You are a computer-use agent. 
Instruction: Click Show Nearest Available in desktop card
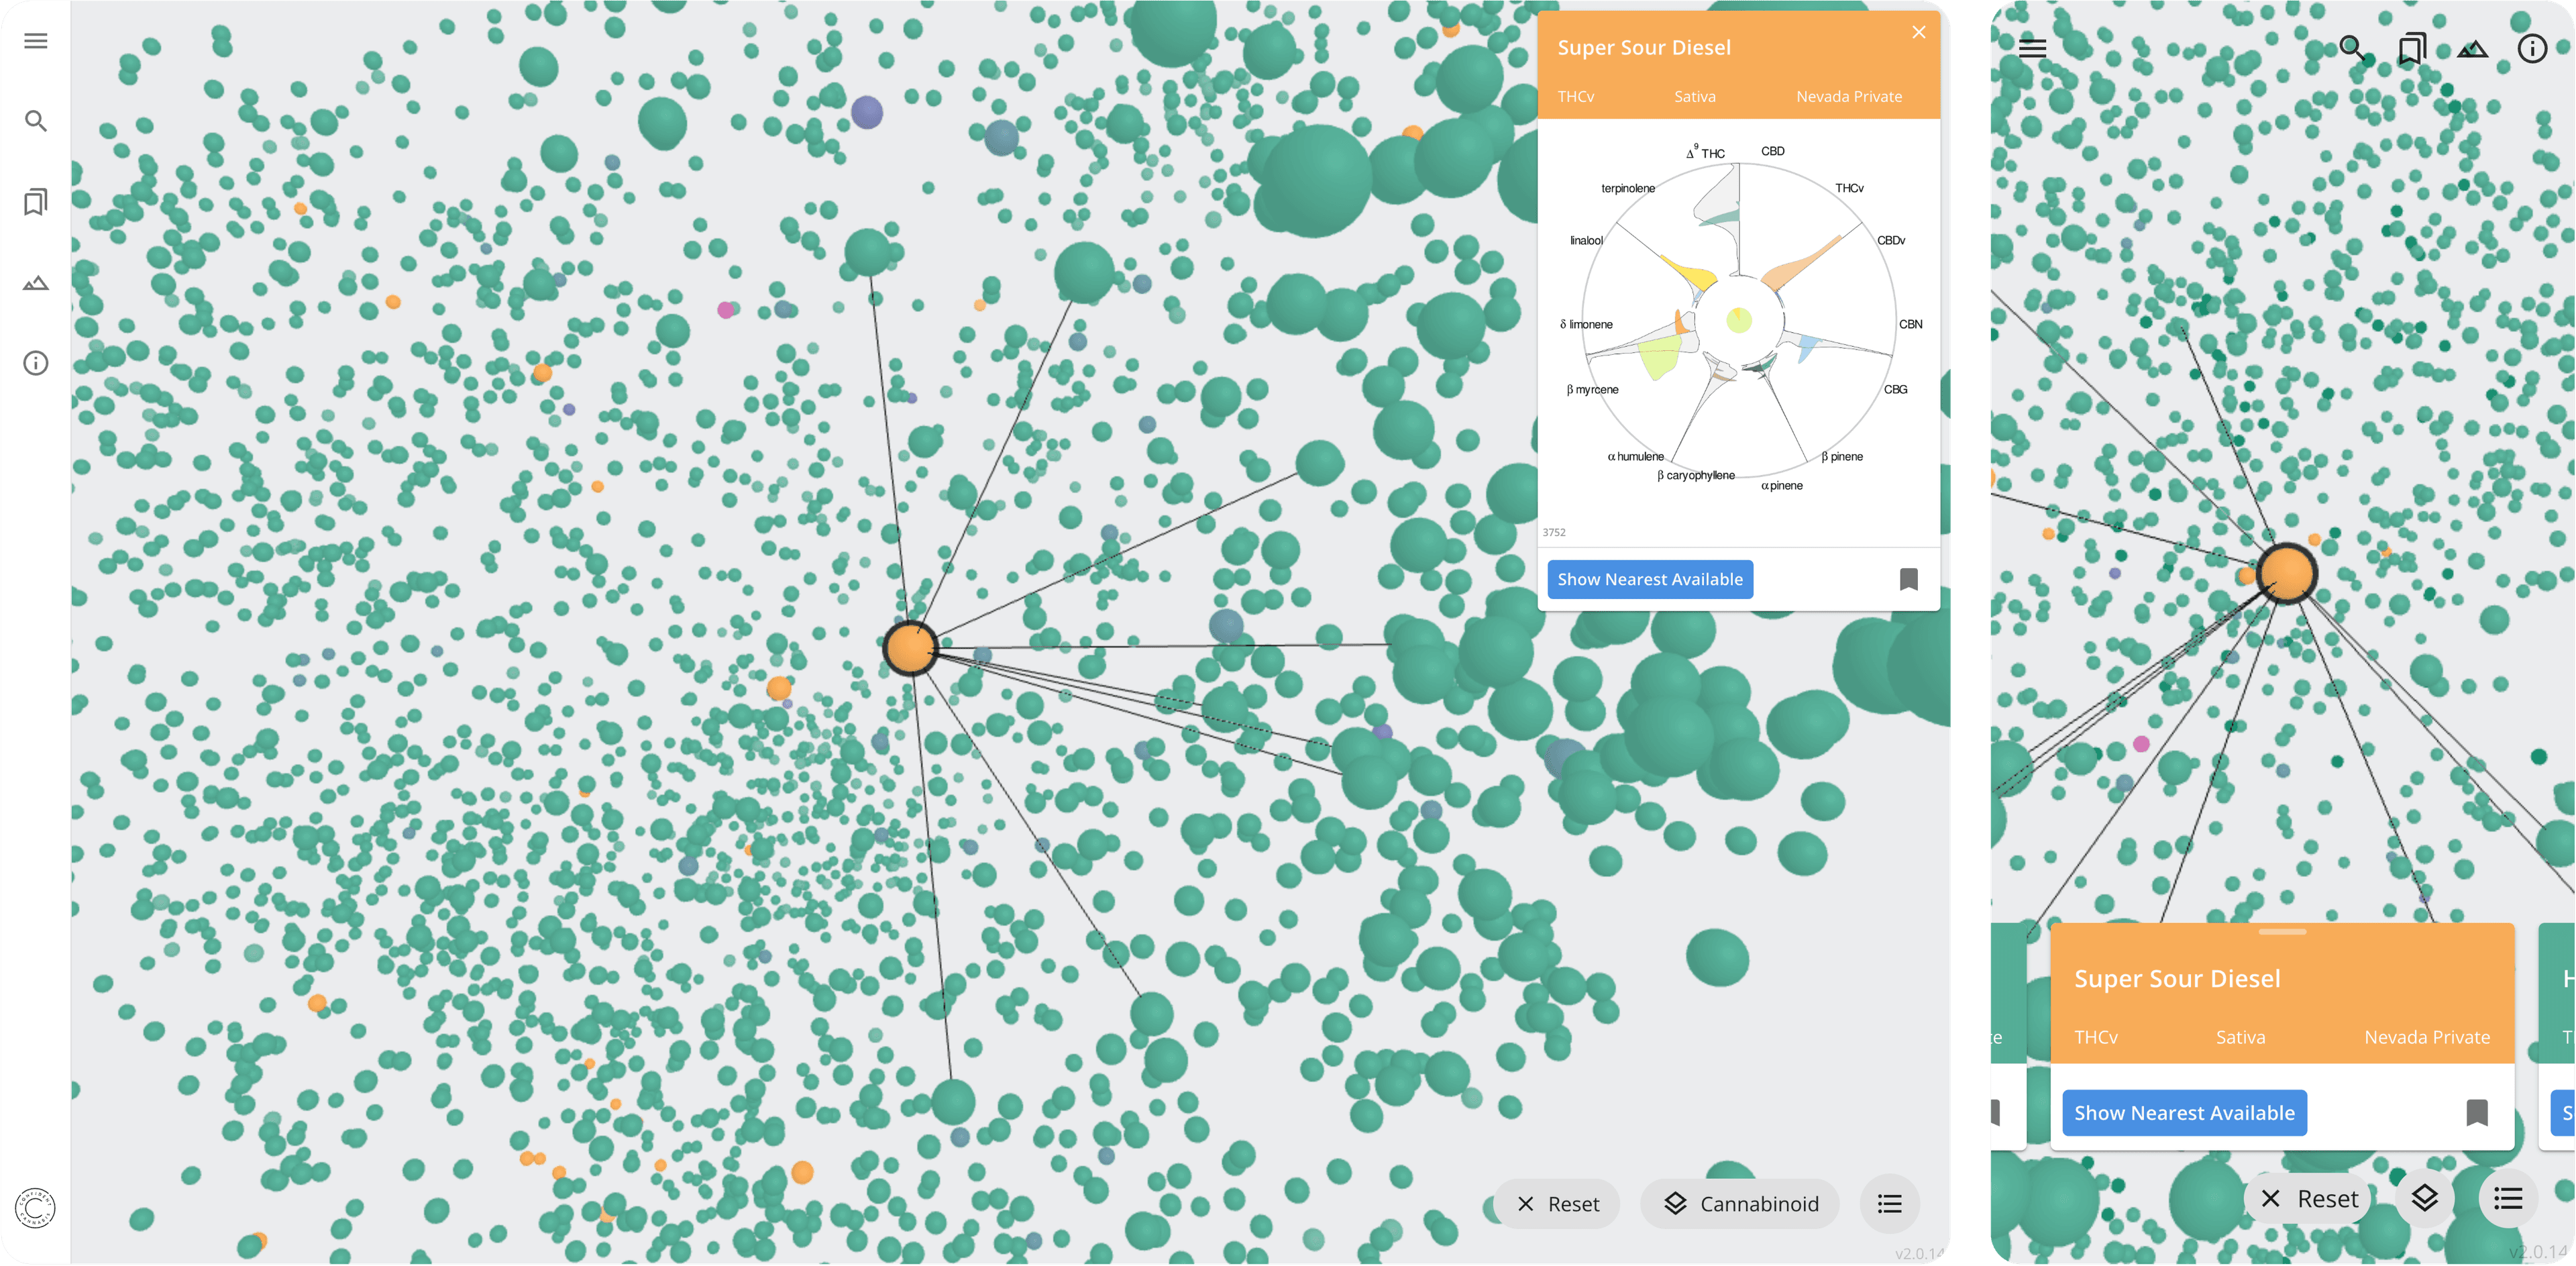(x=1650, y=579)
